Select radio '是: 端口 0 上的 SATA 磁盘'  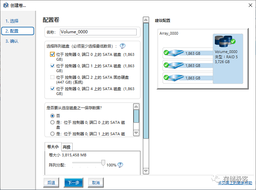52,122
